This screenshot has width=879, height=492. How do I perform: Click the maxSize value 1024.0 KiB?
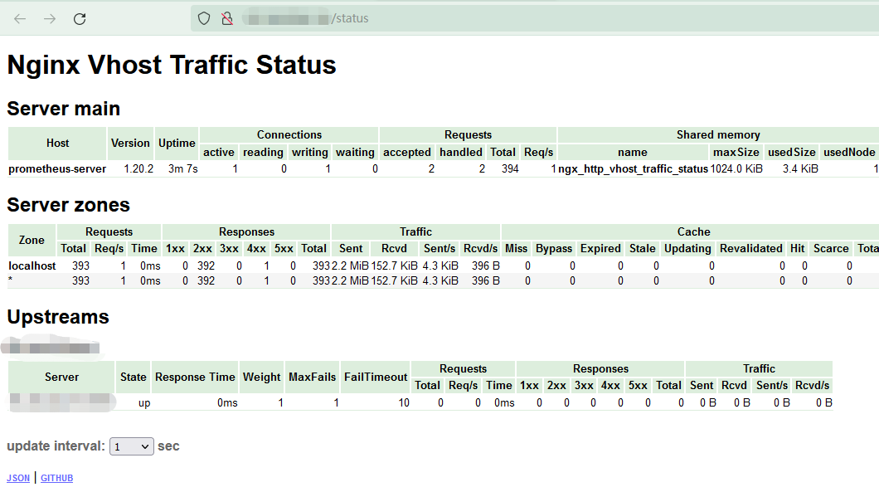click(736, 169)
